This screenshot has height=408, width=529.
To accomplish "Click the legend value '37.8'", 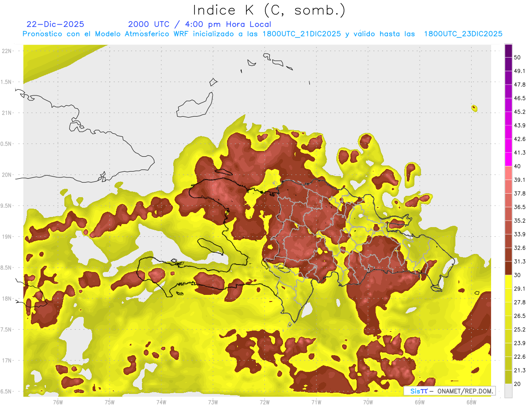I will [520, 194].
